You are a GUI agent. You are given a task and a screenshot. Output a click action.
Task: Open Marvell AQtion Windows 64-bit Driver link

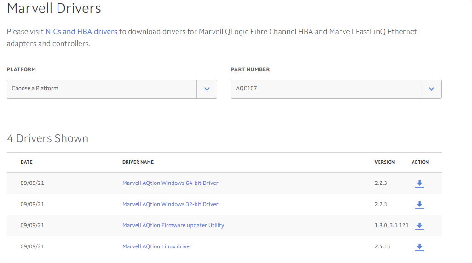170,183
